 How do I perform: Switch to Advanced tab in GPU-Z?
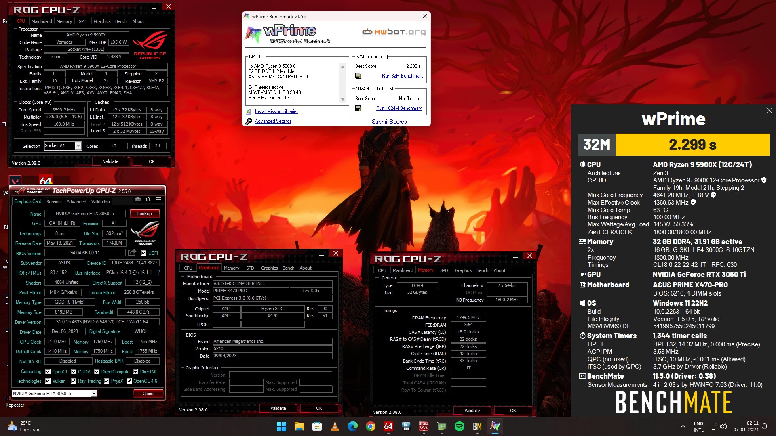click(x=76, y=202)
